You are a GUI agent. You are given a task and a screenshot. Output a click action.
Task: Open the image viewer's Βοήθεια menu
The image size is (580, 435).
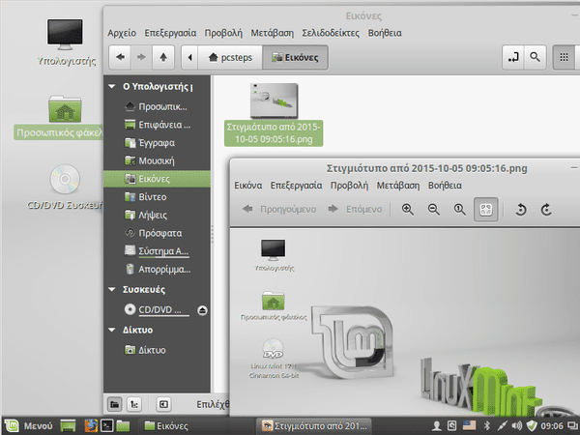click(x=445, y=186)
